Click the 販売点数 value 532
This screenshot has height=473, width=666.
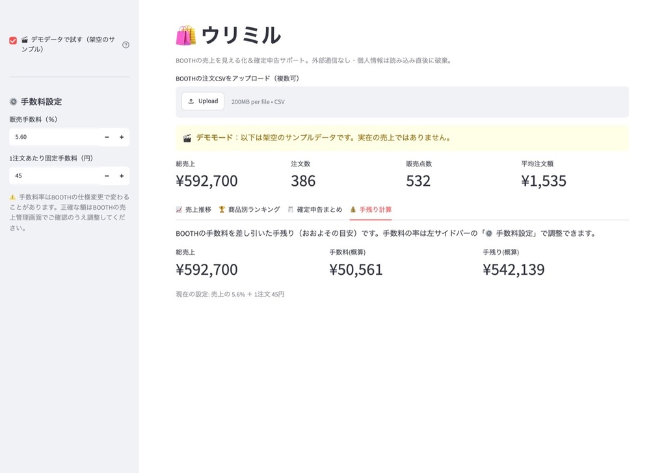tap(418, 181)
